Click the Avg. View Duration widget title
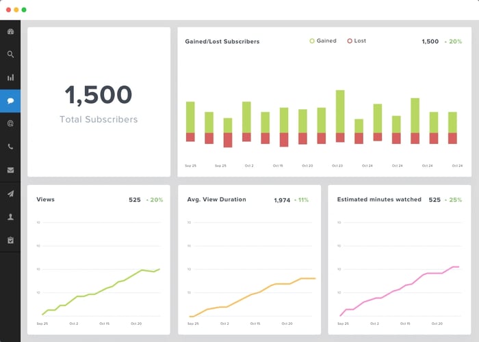479x342 pixels. [x=216, y=199]
